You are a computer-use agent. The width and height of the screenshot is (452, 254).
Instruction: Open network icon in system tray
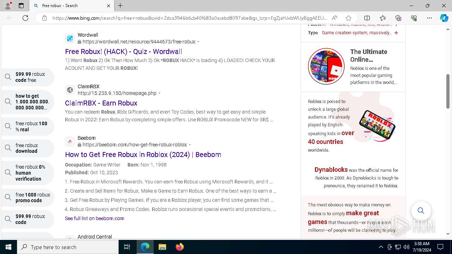point(398,247)
